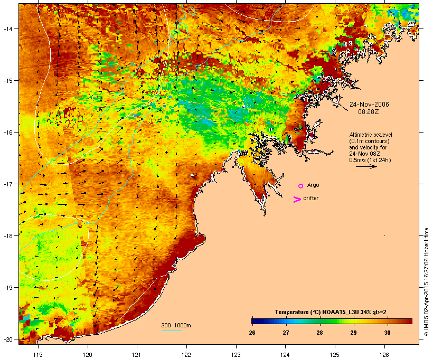Click the Temperature NOAA15_L3U colorbar title
433x359 pixels.
pyautogui.click(x=331, y=312)
